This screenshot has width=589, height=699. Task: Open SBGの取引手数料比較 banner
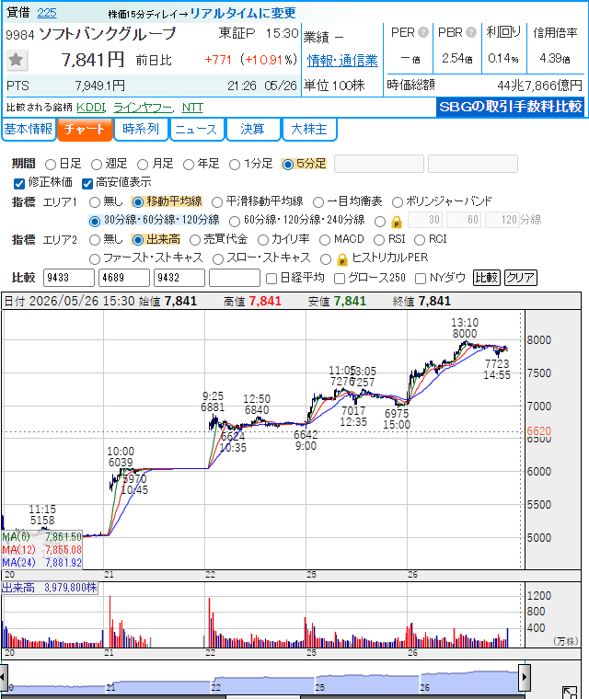[x=511, y=107]
